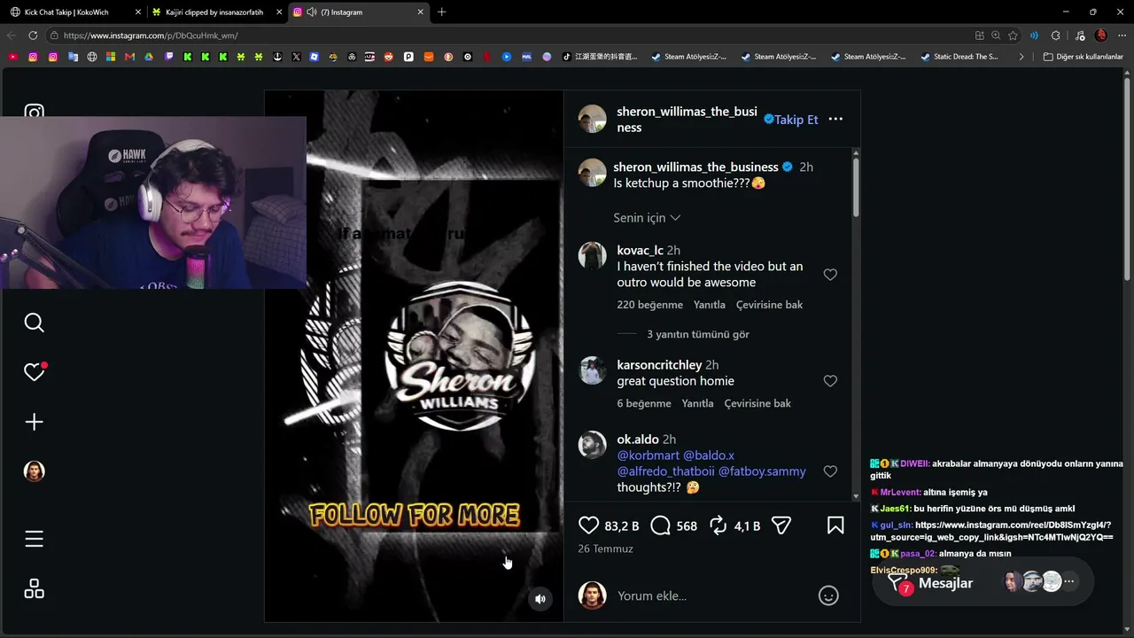Open the emoji picker in the comment box
Screen dimensions: 1134x638
[x=828, y=595]
